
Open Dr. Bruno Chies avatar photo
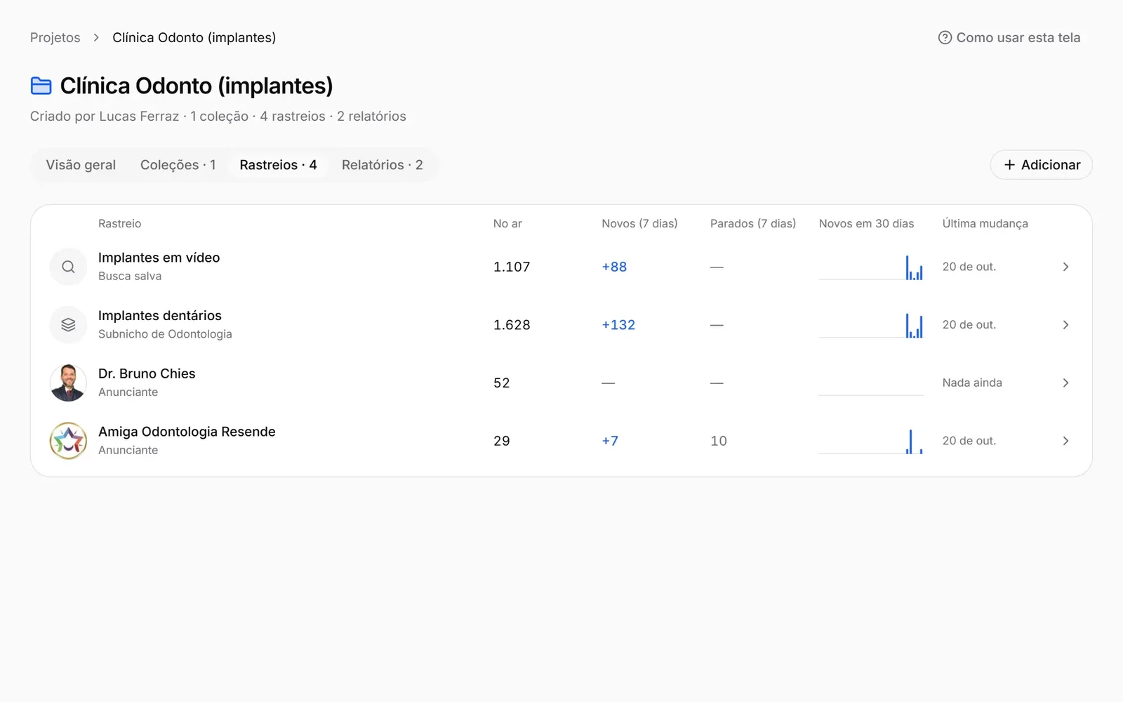pos(68,383)
